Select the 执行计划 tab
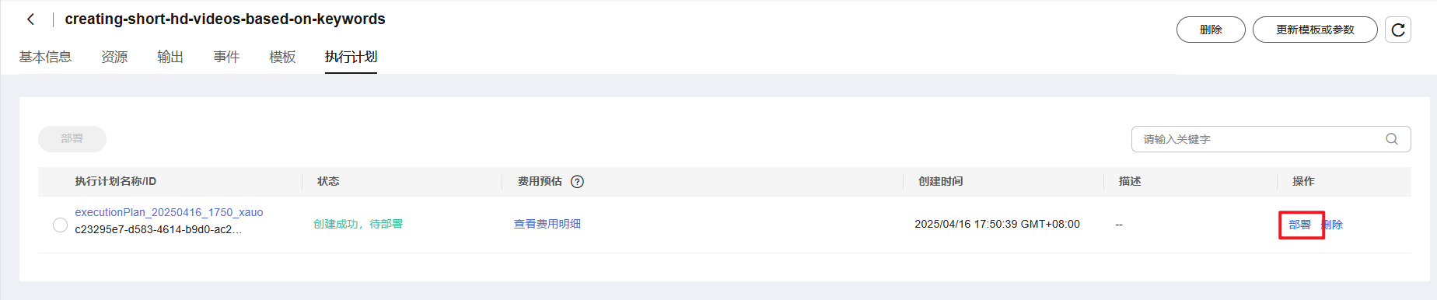Viewport: 1437px width, 300px height. coord(351,57)
